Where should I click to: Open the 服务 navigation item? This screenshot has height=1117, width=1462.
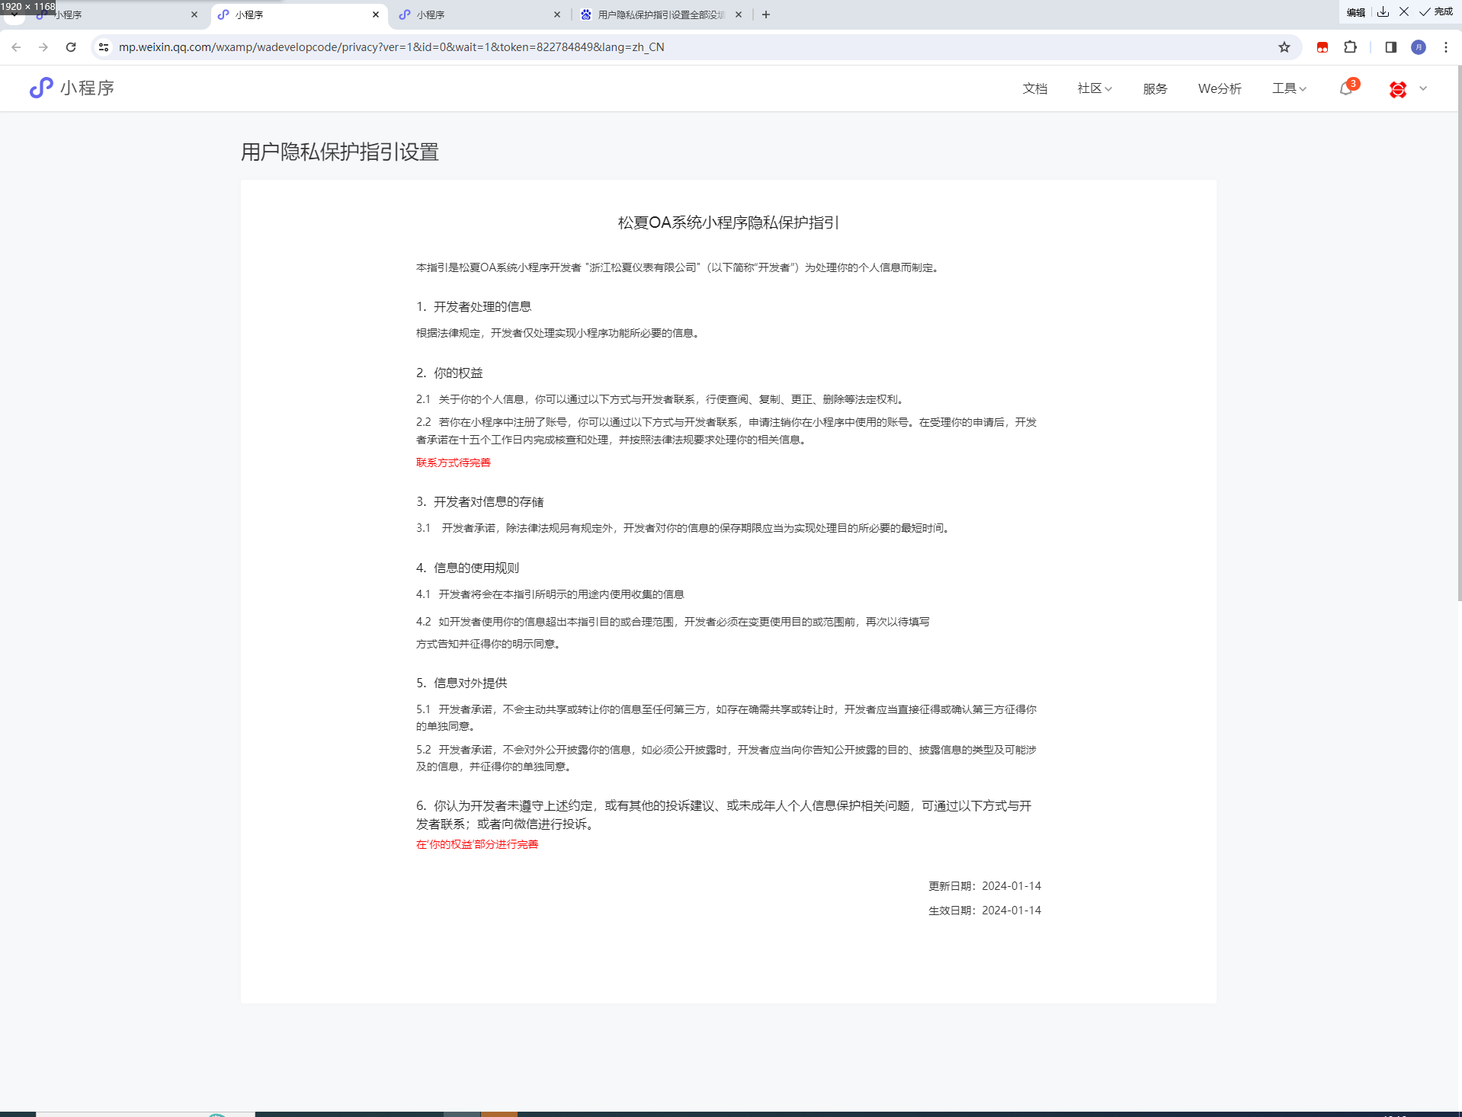pos(1155,88)
